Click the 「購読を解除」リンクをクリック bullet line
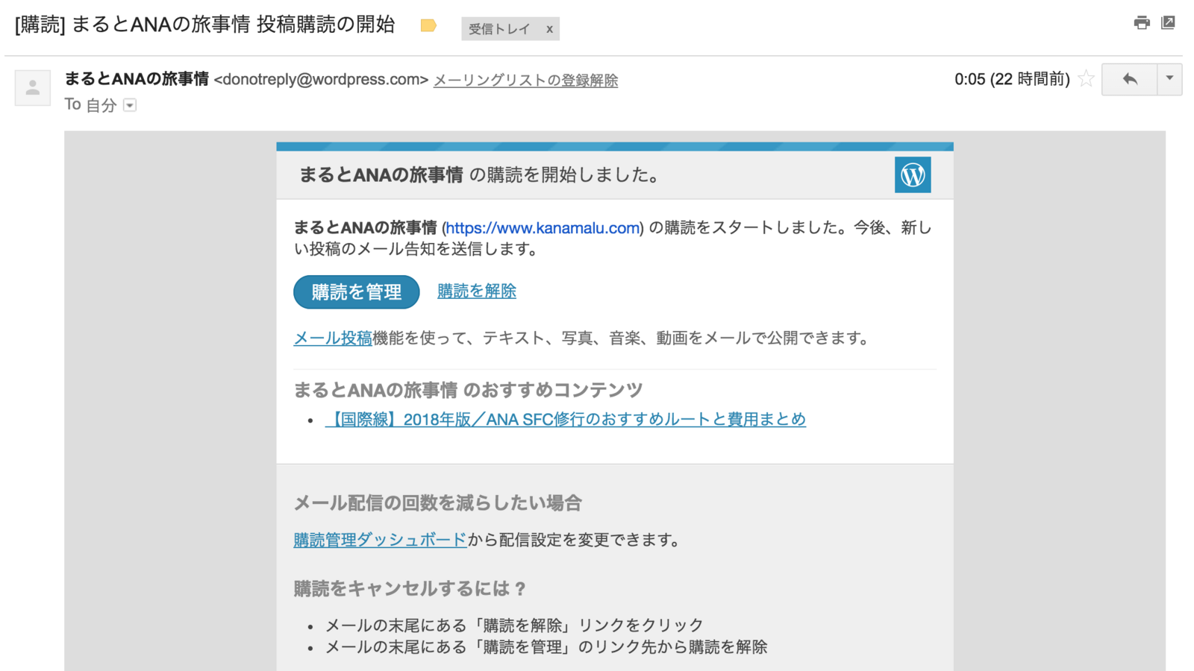The height and width of the screenshot is (671, 1194). 514,626
